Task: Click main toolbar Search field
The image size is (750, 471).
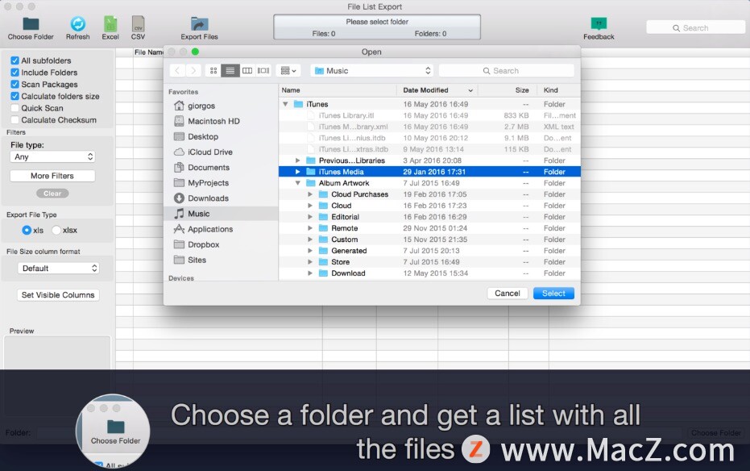Action: click(x=695, y=27)
